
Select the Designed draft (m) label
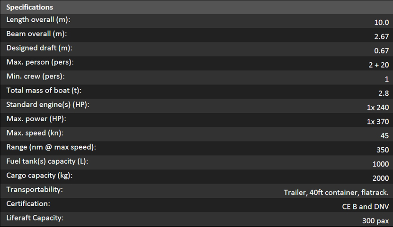click(x=39, y=48)
